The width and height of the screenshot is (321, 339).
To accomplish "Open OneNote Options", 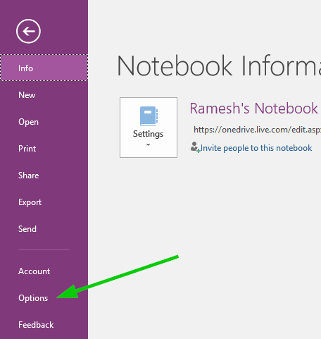I will coord(44,298).
